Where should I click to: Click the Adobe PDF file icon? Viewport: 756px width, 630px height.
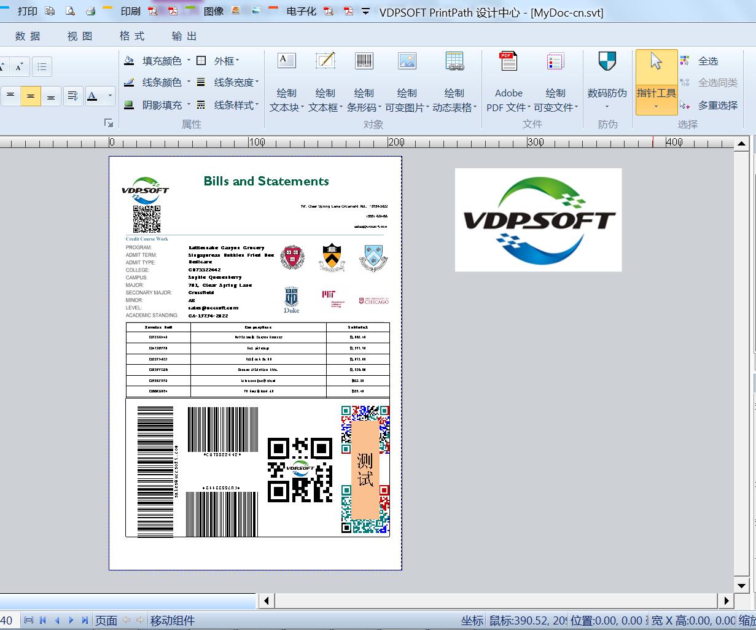point(509,61)
